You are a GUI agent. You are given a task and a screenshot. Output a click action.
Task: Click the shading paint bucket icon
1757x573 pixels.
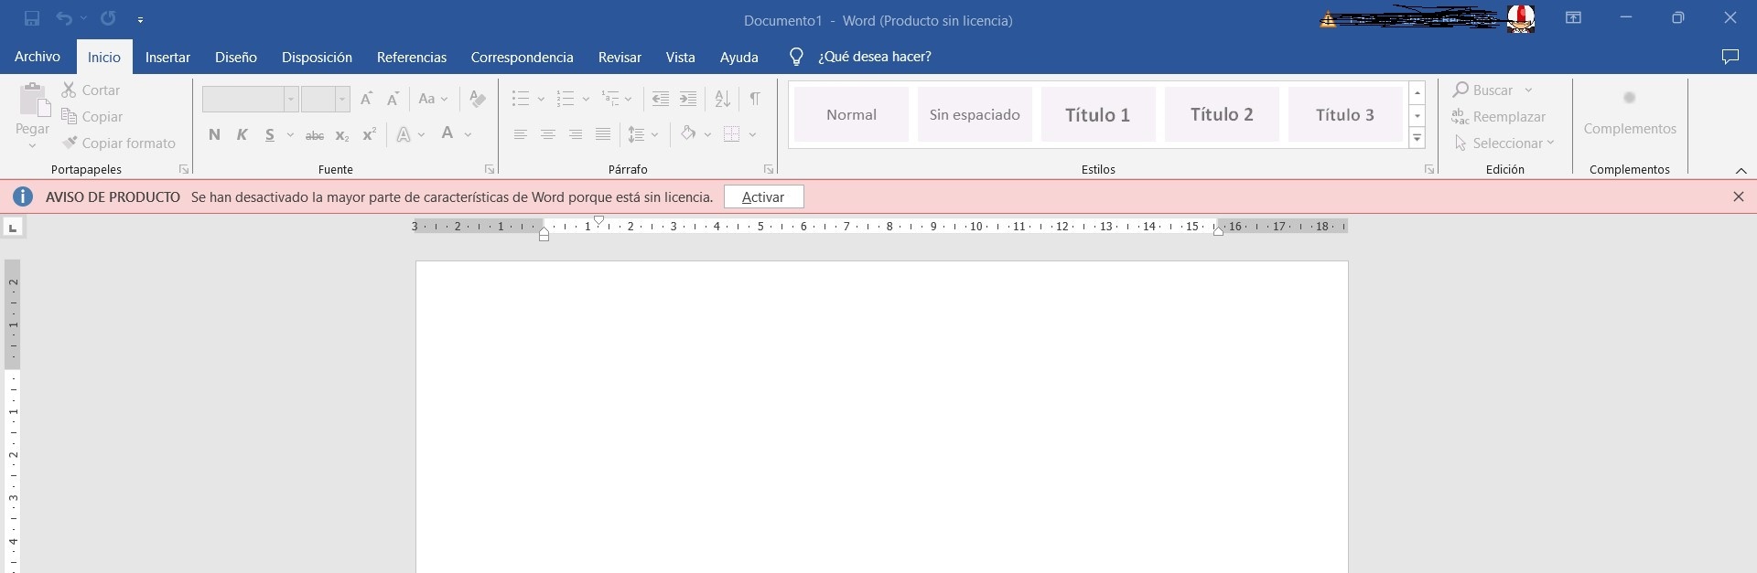pyautogui.click(x=688, y=133)
